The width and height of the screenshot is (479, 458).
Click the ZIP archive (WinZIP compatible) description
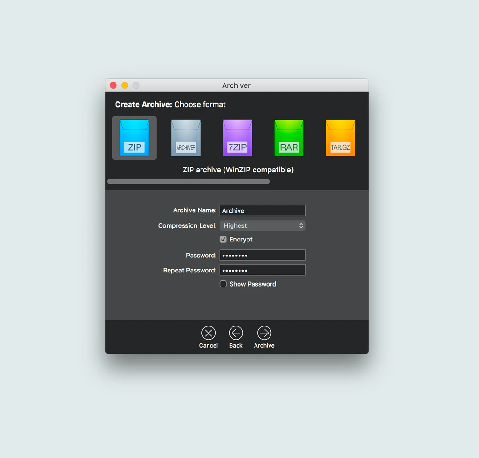coord(238,170)
